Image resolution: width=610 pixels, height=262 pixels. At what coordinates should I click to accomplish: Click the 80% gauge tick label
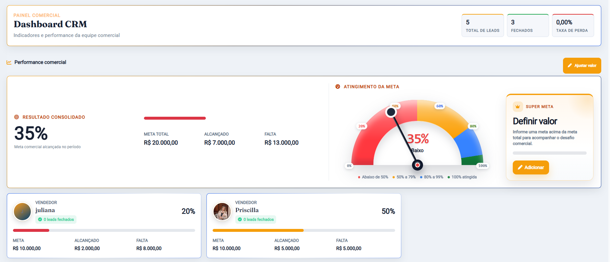(473, 126)
